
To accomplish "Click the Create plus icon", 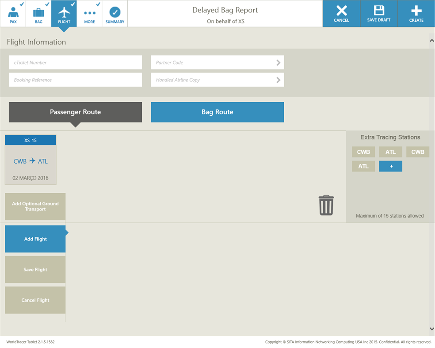I will 416,11.
